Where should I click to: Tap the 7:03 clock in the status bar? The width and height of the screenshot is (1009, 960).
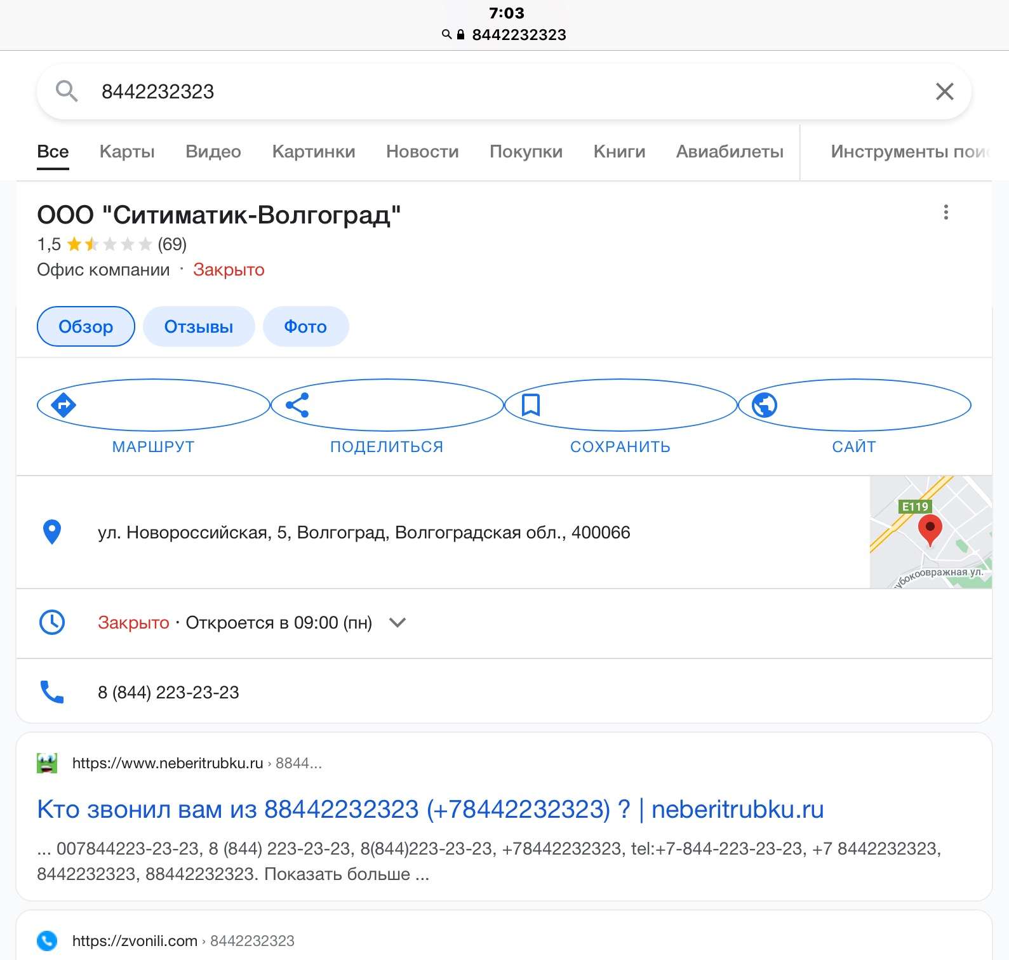tap(507, 13)
